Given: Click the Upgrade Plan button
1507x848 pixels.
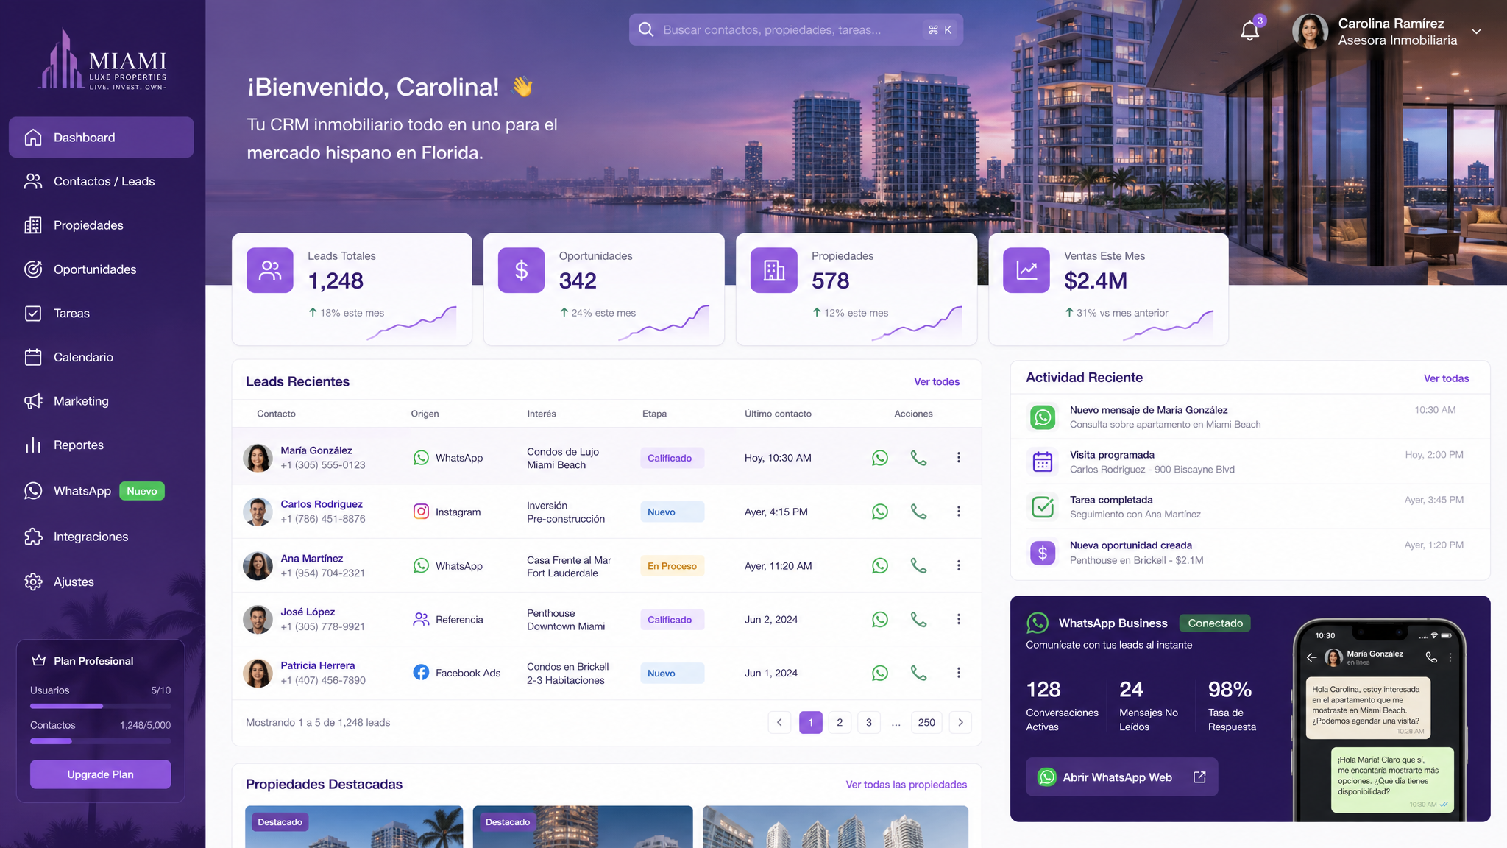Looking at the screenshot, I should (100, 774).
